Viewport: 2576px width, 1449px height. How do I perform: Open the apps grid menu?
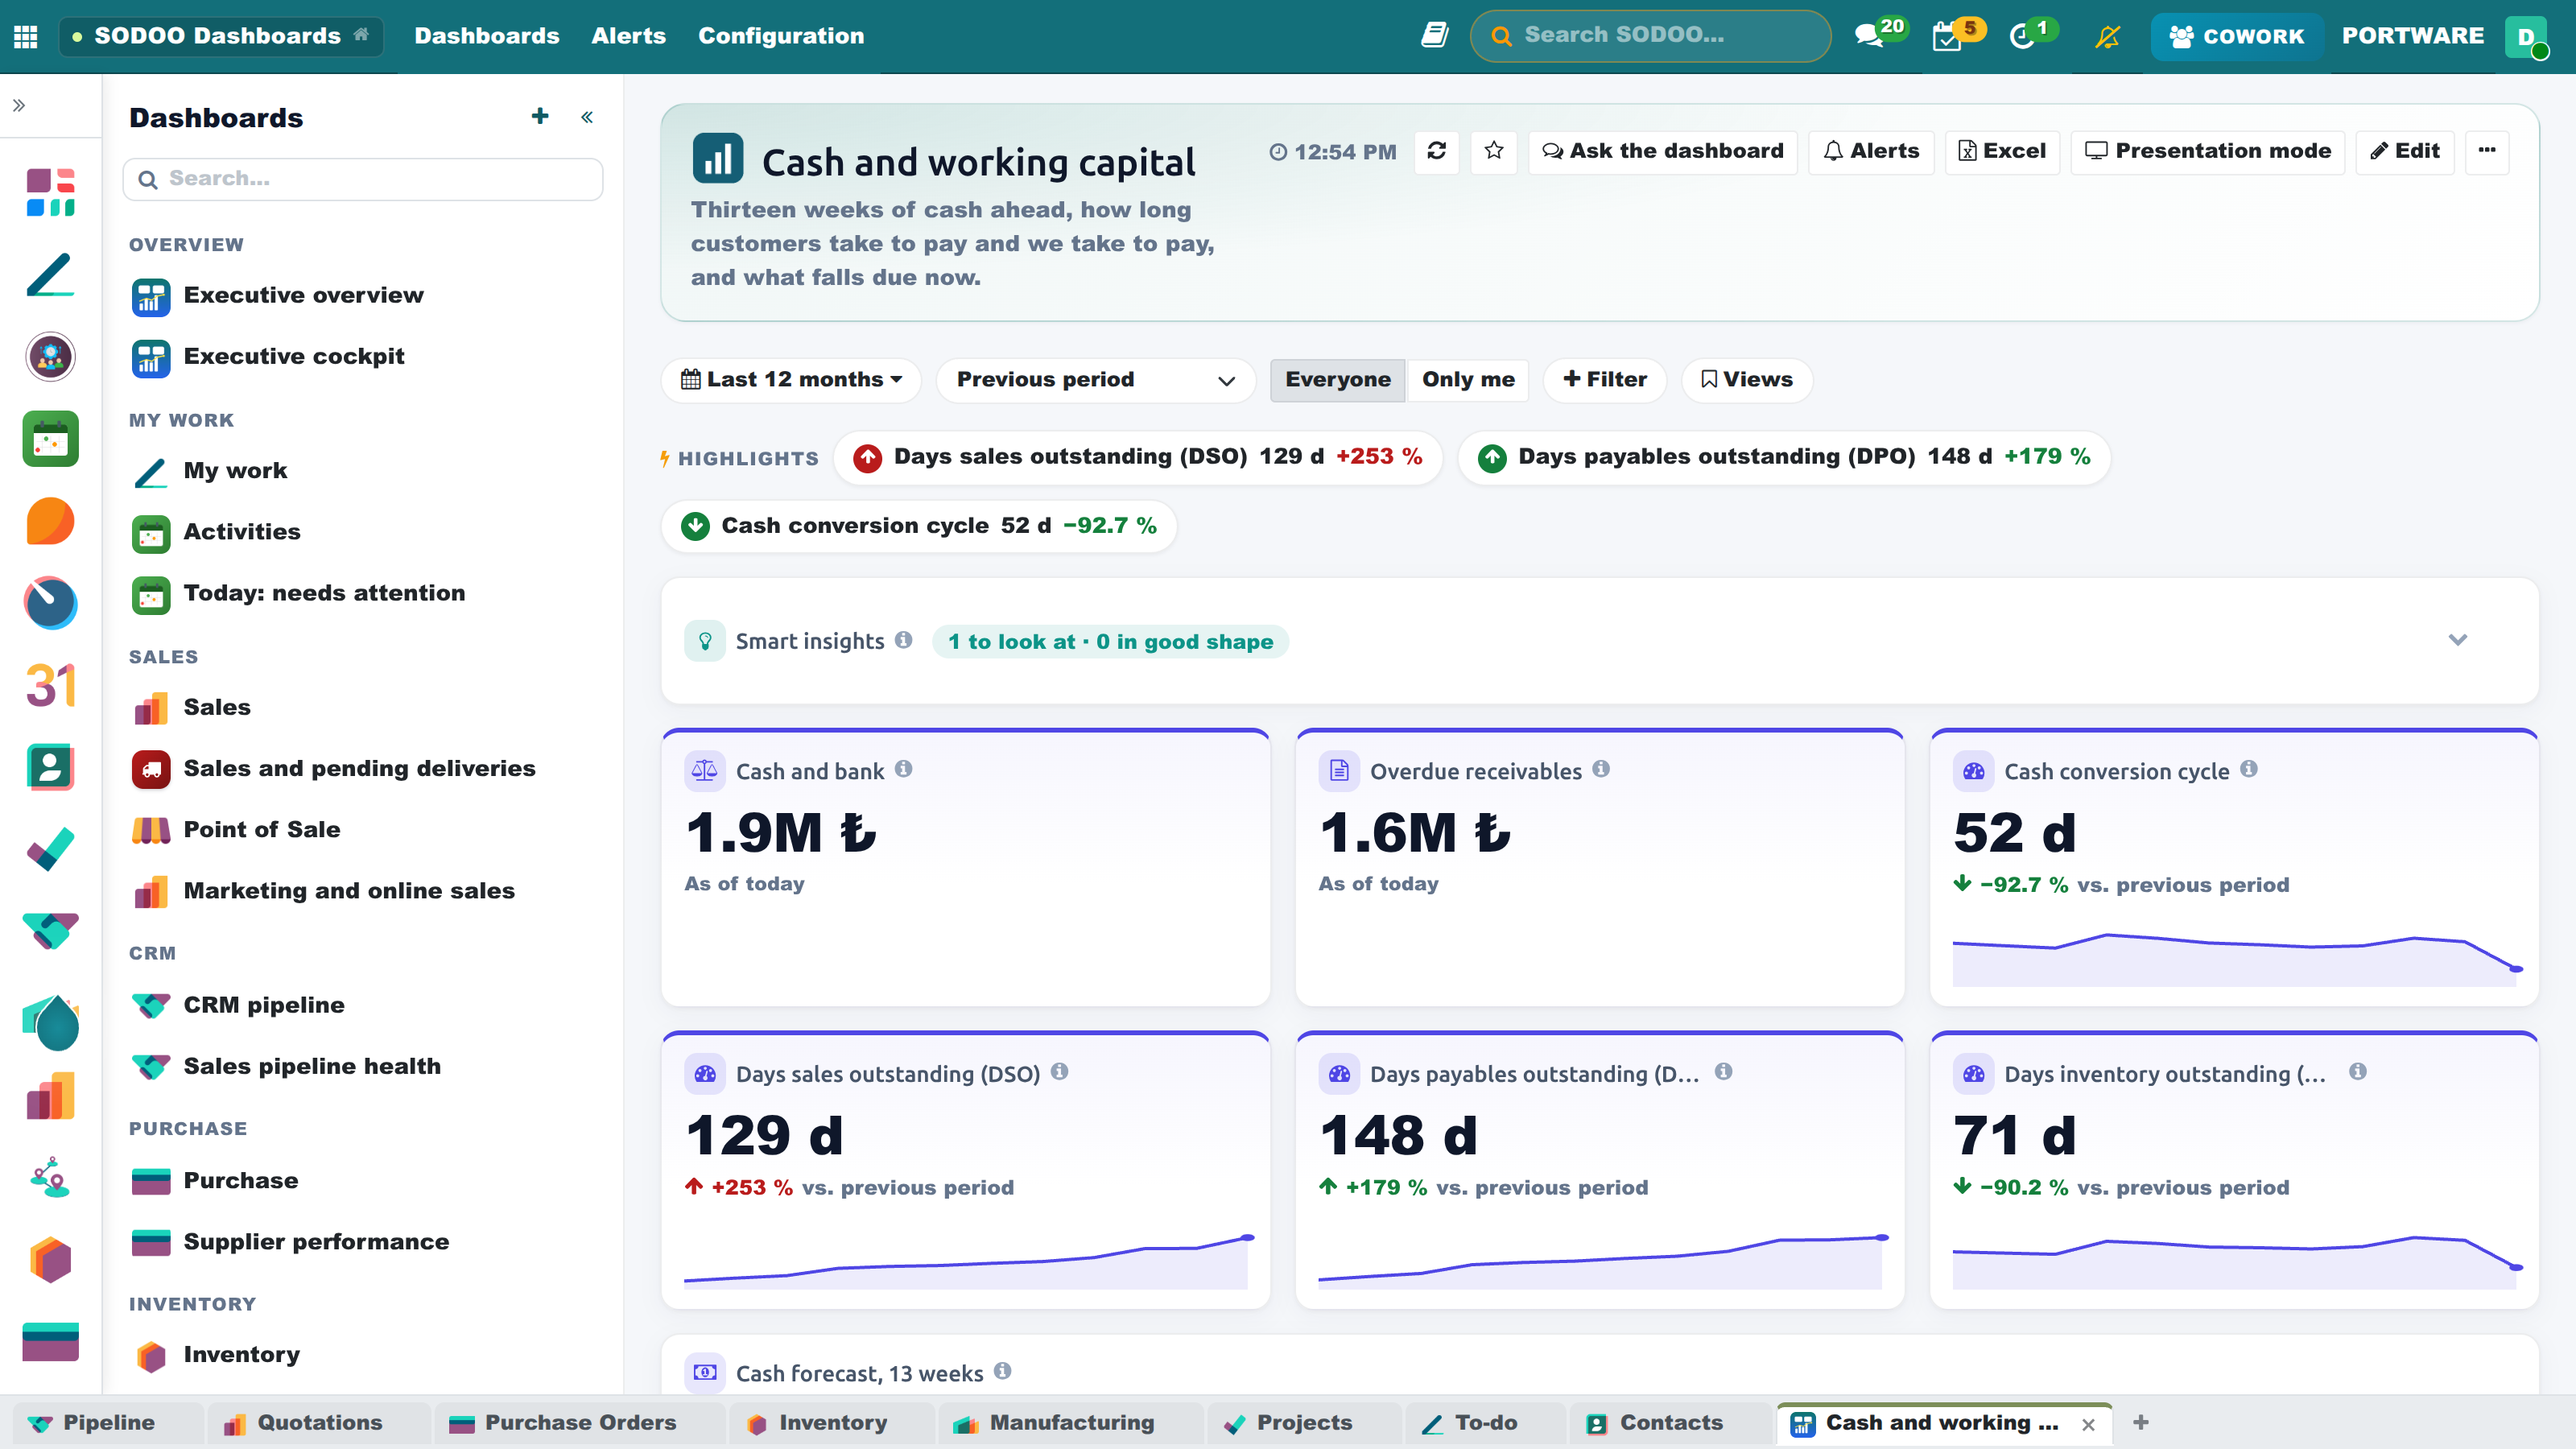pos(26,36)
